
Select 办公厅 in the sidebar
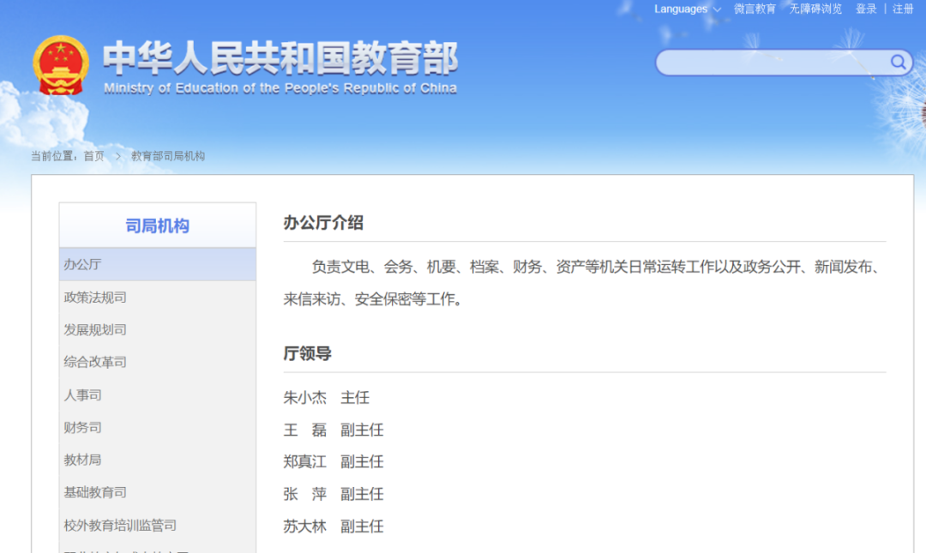158,264
